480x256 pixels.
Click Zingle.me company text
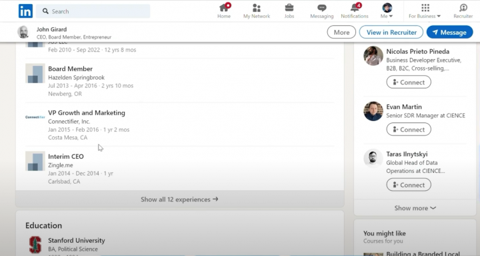click(61, 166)
